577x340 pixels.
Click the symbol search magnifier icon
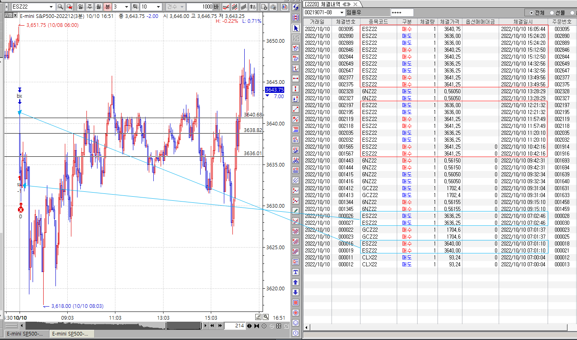point(60,7)
